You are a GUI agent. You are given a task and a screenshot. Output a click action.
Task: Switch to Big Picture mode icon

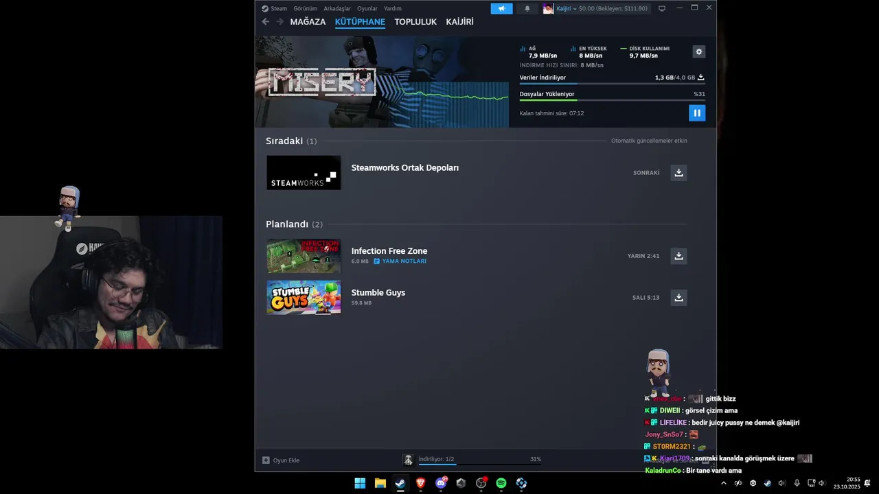pyautogui.click(x=661, y=8)
